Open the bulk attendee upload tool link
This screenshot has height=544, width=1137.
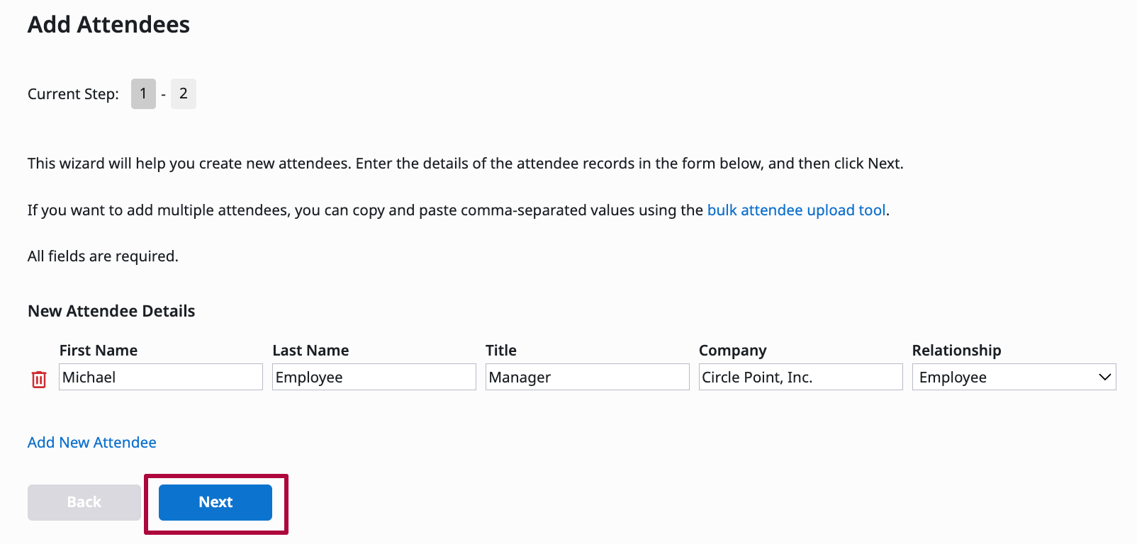pyautogui.click(x=796, y=210)
